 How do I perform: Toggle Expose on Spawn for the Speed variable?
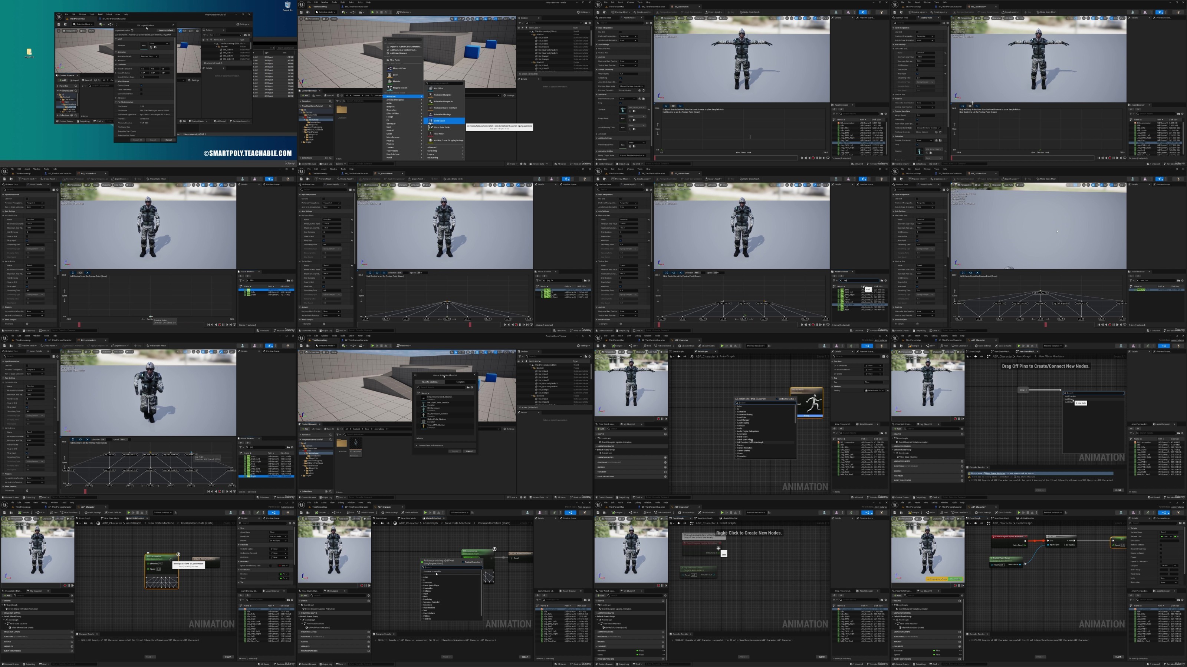pos(1161,553)
